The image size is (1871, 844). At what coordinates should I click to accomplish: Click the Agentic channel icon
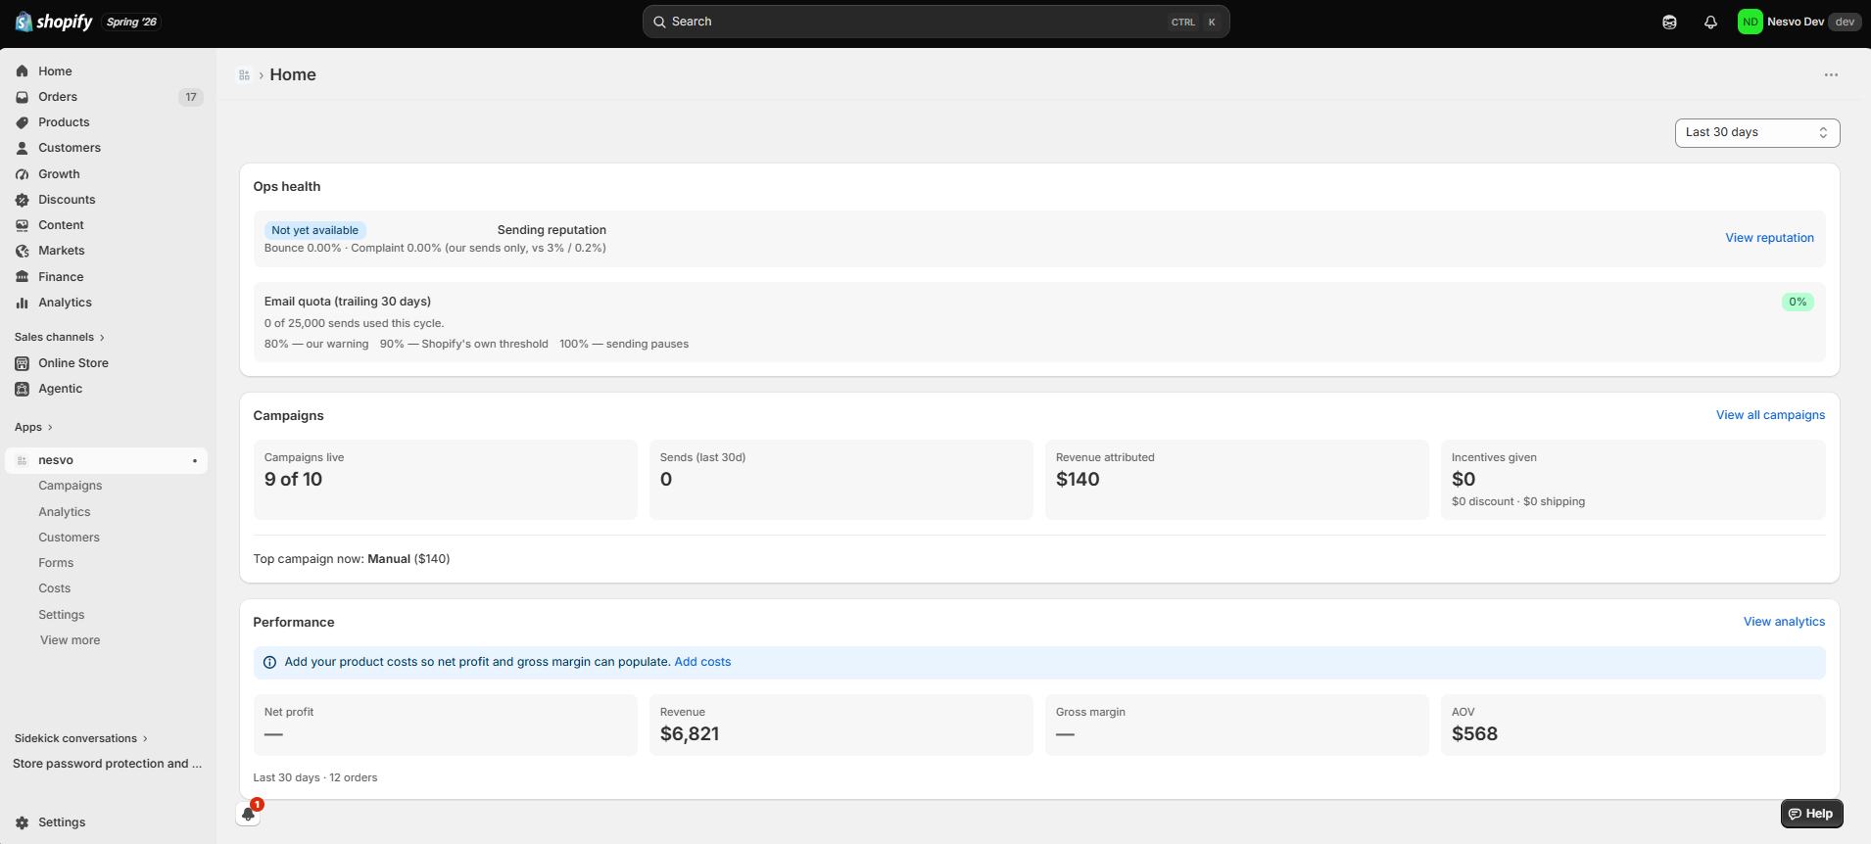coord(22,389)
